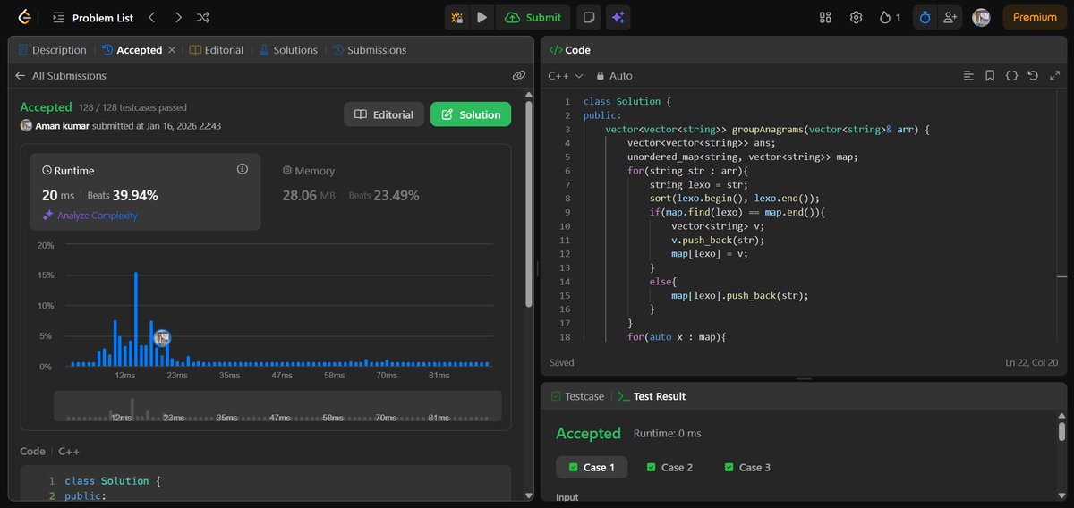Open the settings gear
1074x508 pixels.
856,17
